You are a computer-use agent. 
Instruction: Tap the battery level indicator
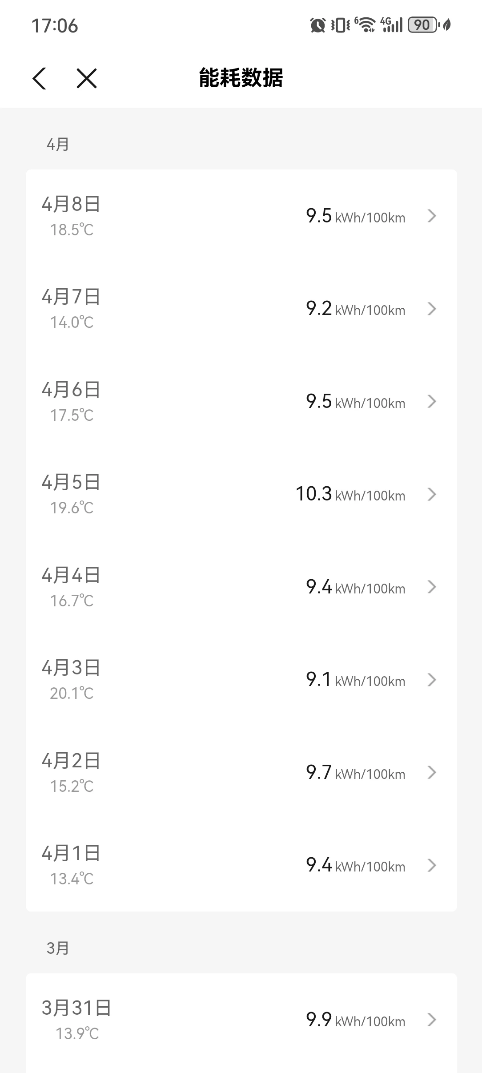click(422, 25)
